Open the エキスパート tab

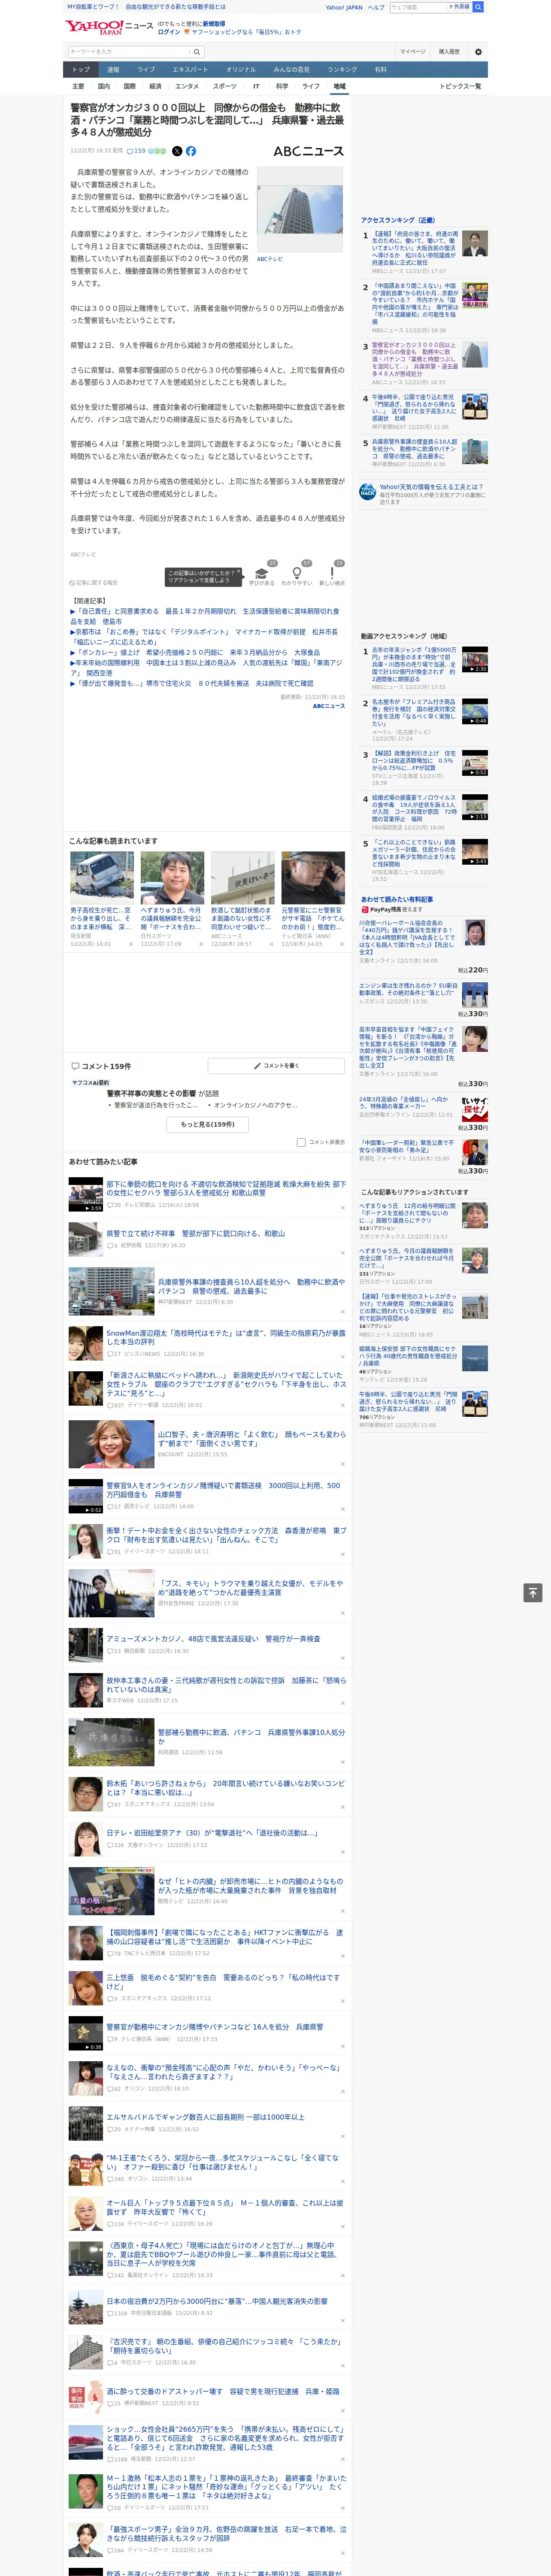coord(190,70)
